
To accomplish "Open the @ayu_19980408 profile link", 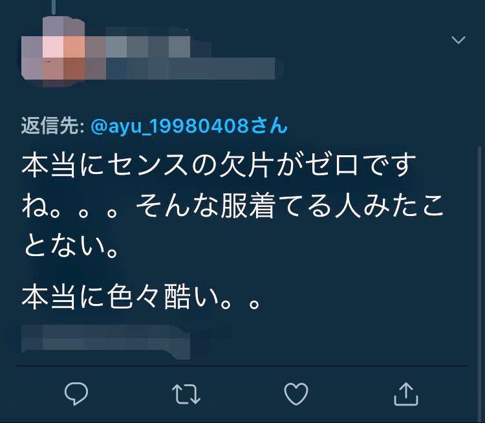I will tap(170, 126).
